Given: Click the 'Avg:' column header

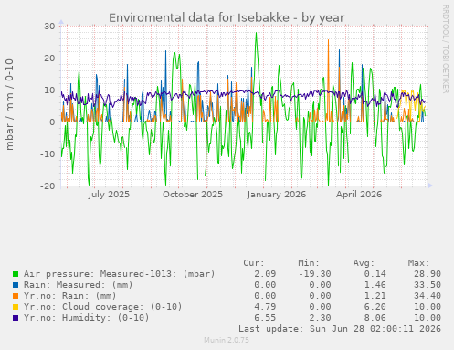Looking at the screenshot, I should click(x=364, y=263).
